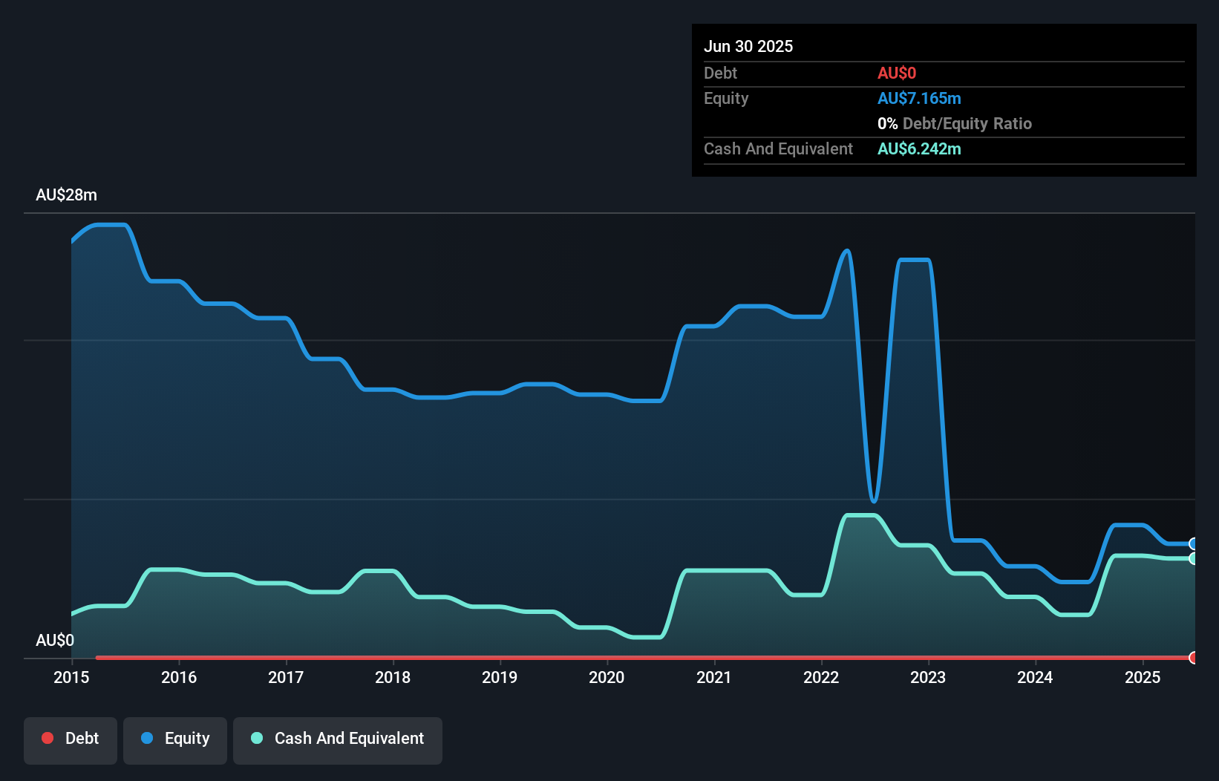This screenshot has height=781, width=1219.
Task: Click the Cash value AU$6.242m link
Action: (x=919, y=148)
